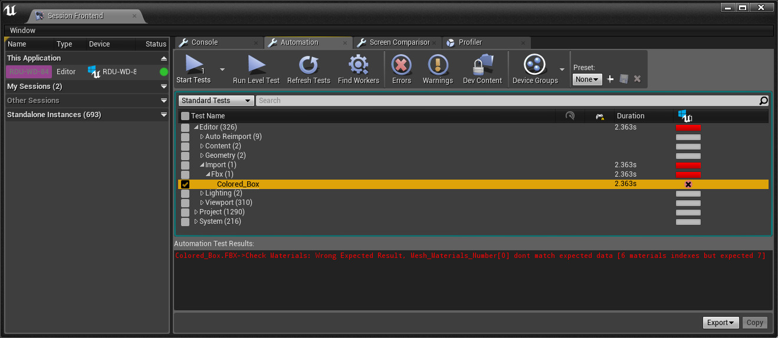
Task: Open the Preset None dropdown
Action: 587,79
